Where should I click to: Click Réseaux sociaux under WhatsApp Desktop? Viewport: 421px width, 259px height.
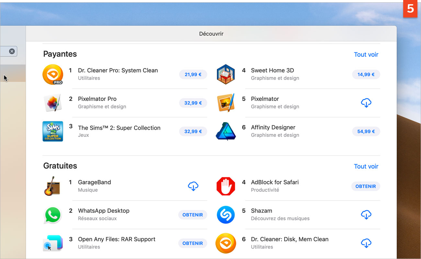(97, 218)
